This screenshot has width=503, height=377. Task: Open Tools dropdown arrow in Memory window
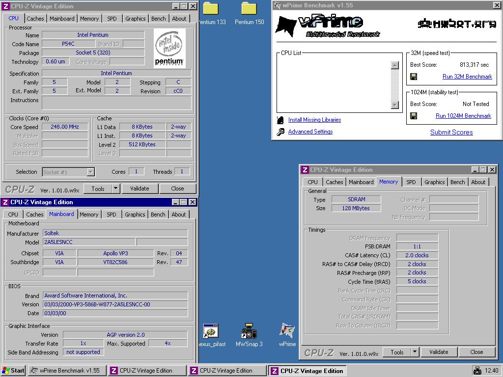tap(415, 352)
